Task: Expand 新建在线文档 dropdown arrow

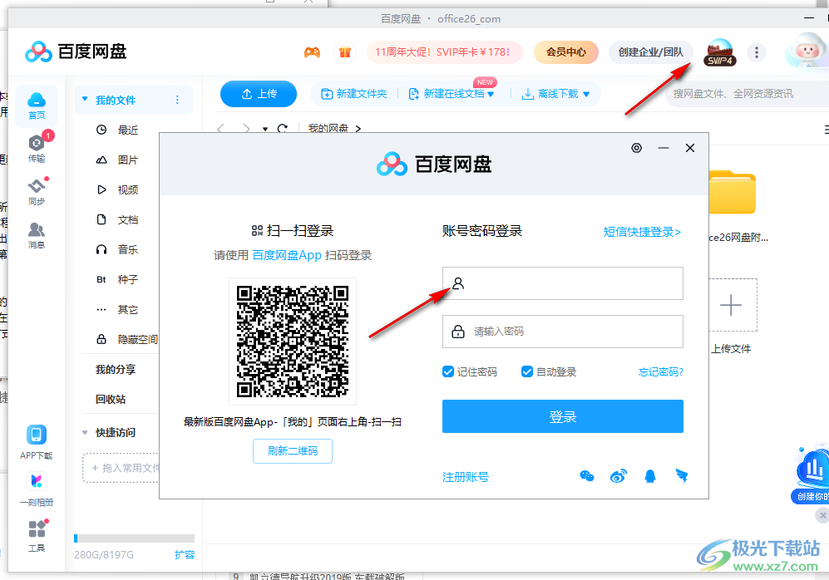Action: [x=491, y=94]
